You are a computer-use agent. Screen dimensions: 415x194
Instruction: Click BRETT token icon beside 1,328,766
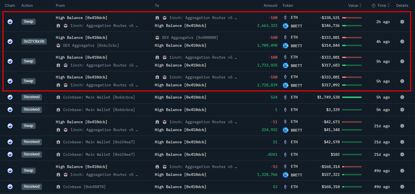pos(285,175)
